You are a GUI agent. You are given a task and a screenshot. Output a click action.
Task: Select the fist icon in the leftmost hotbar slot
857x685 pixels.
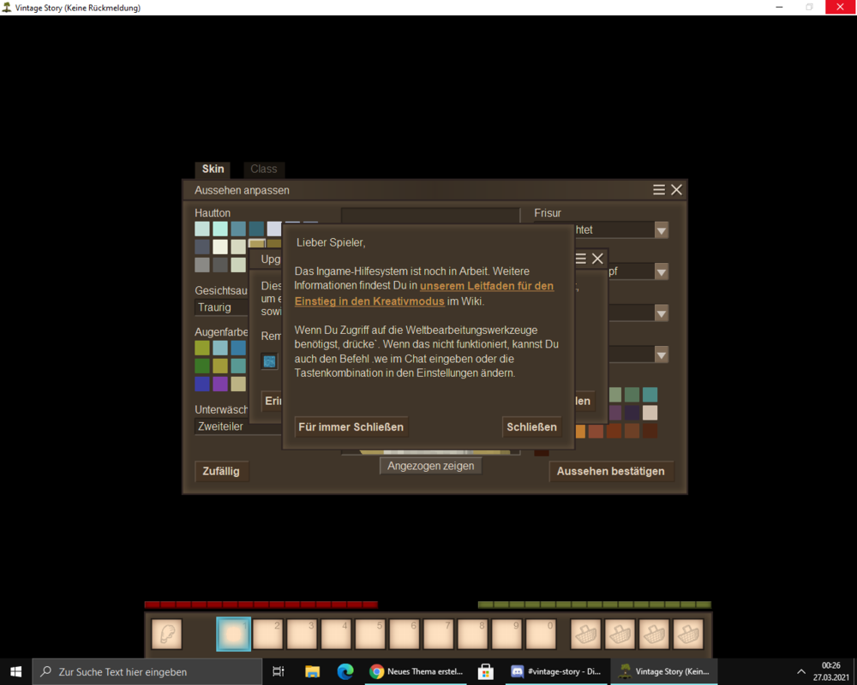pos(165,634)
